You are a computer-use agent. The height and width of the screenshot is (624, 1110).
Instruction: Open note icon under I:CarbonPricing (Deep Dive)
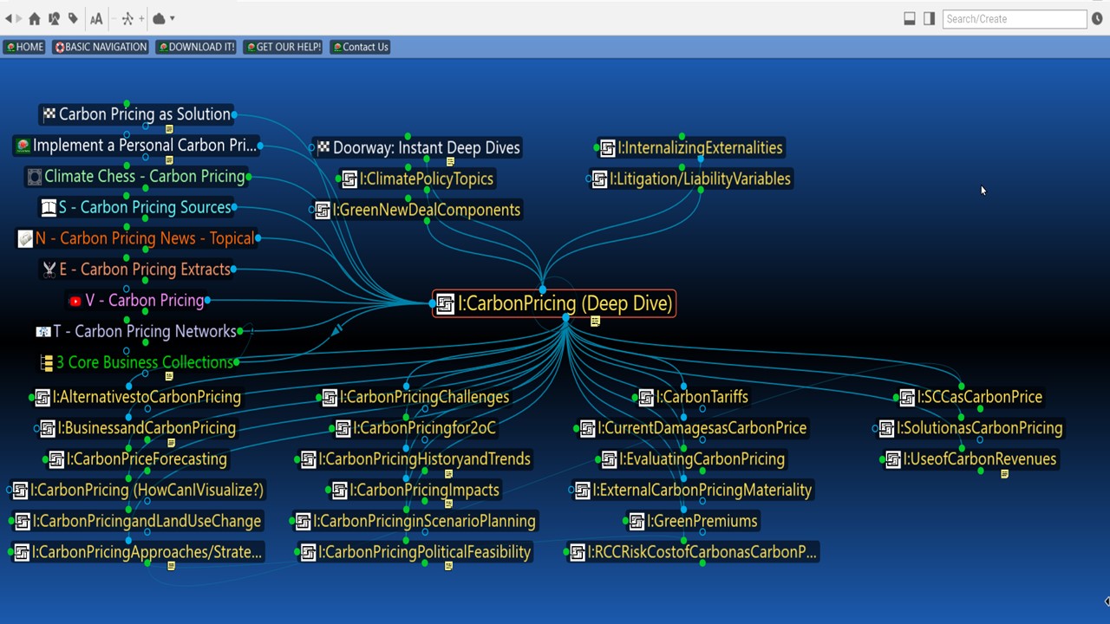tap(595, 322)
